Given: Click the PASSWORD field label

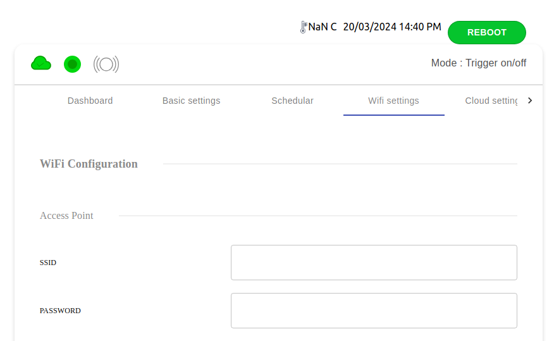Looking at the screenshot, I should pyautogui.click(x=60, y=311).
